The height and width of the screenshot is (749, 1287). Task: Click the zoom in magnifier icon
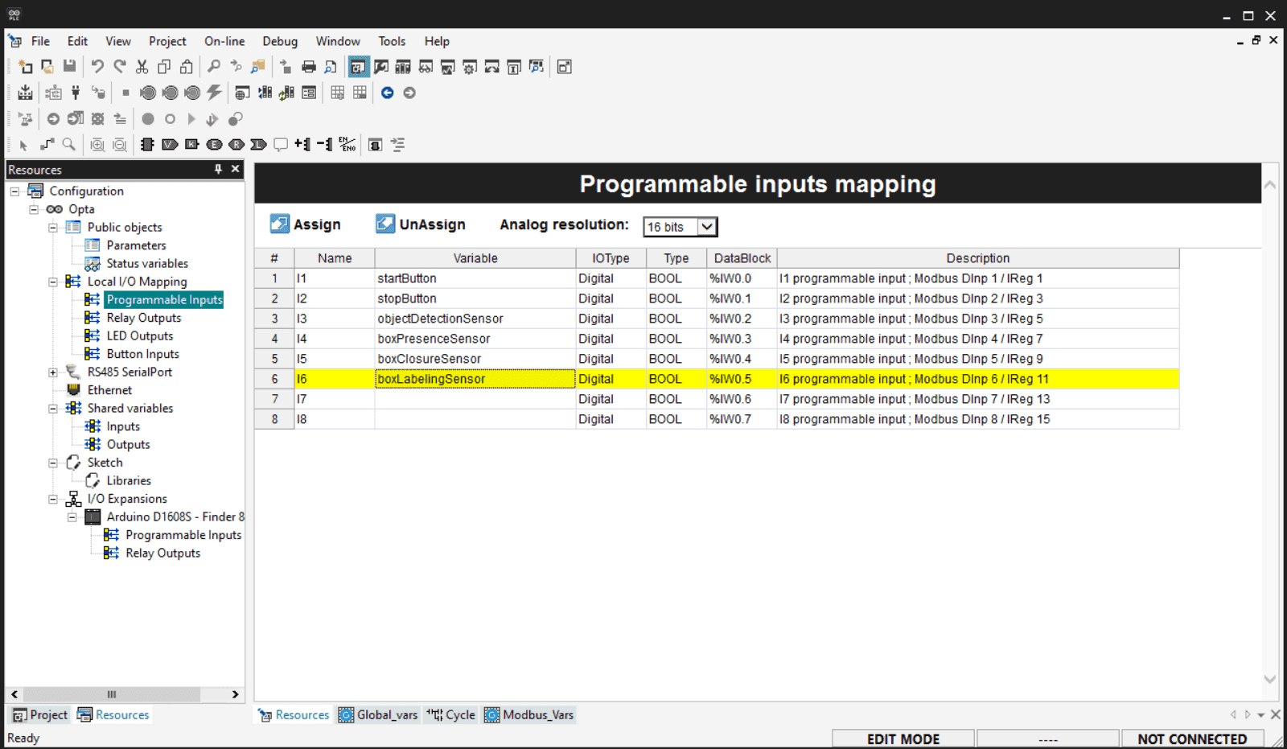[x=97, y=145]
